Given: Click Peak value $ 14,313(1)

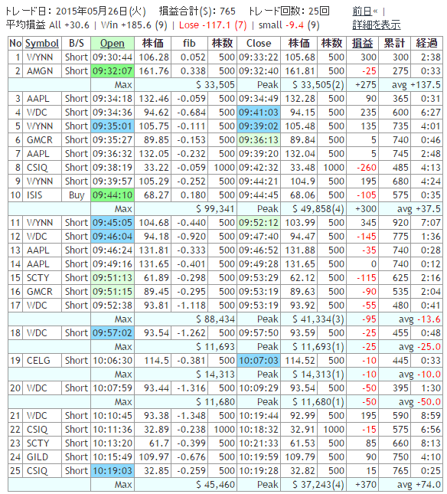Looking at the screenshot, I should coord(318,375).
